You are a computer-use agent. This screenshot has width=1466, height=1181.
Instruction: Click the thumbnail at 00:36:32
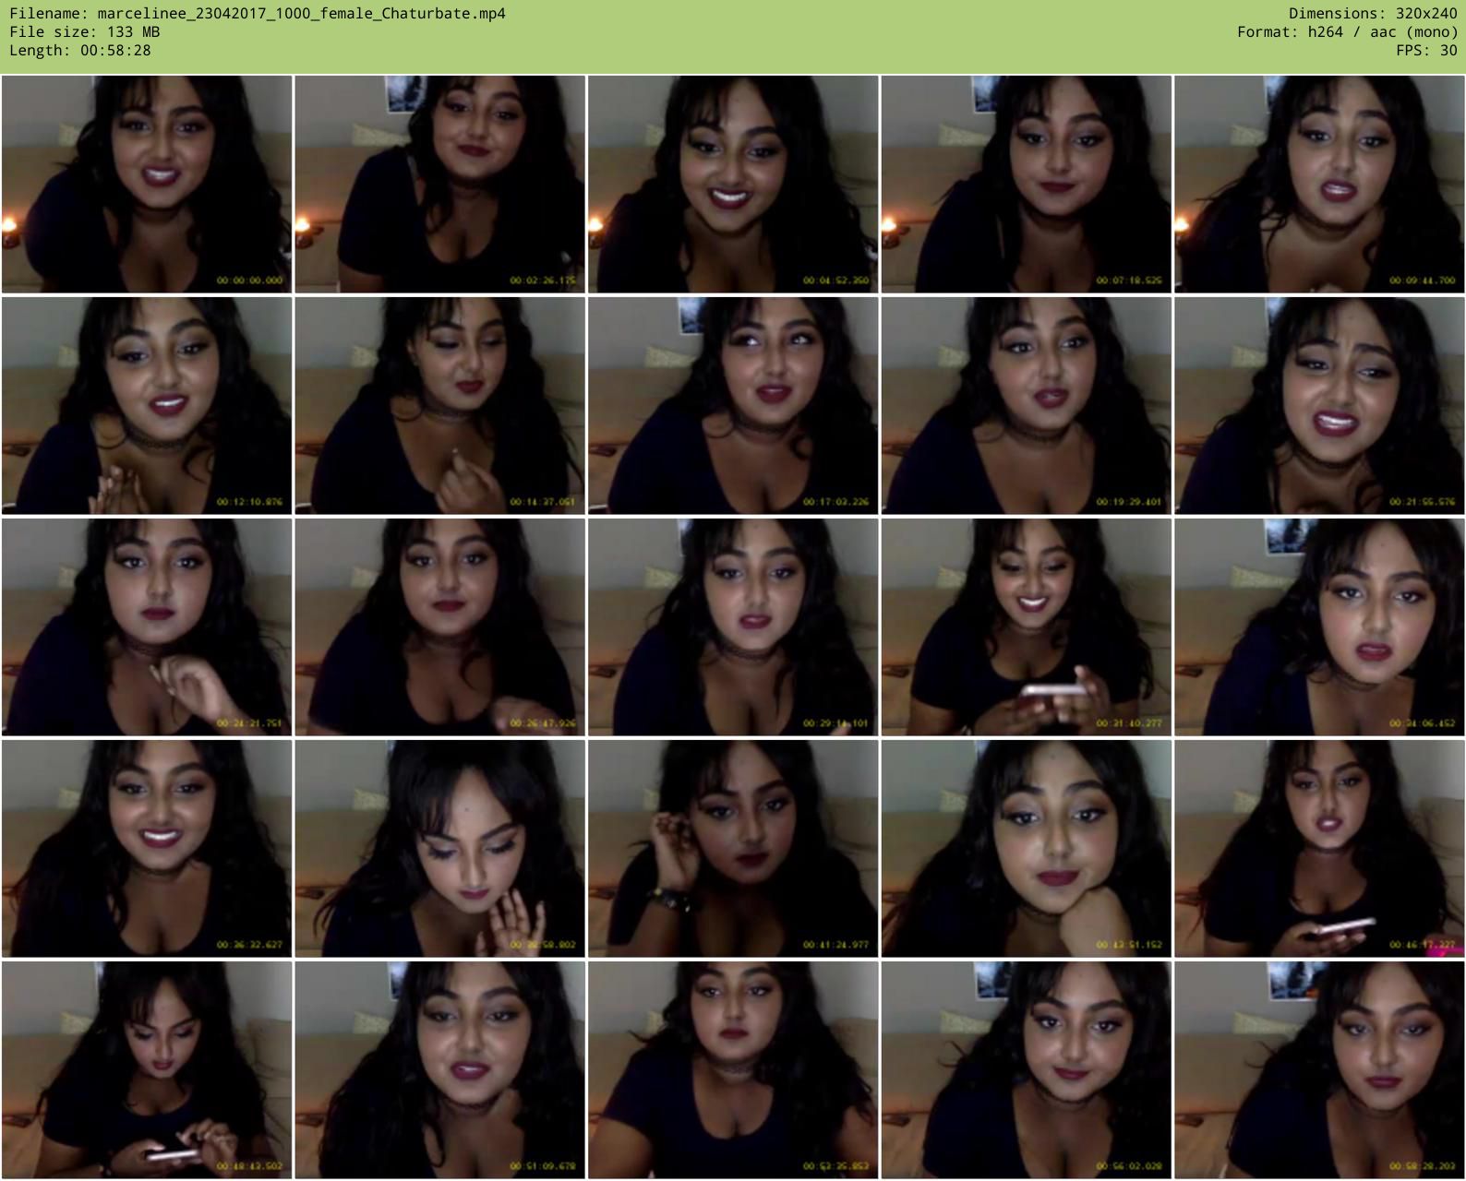click(147, 849)
